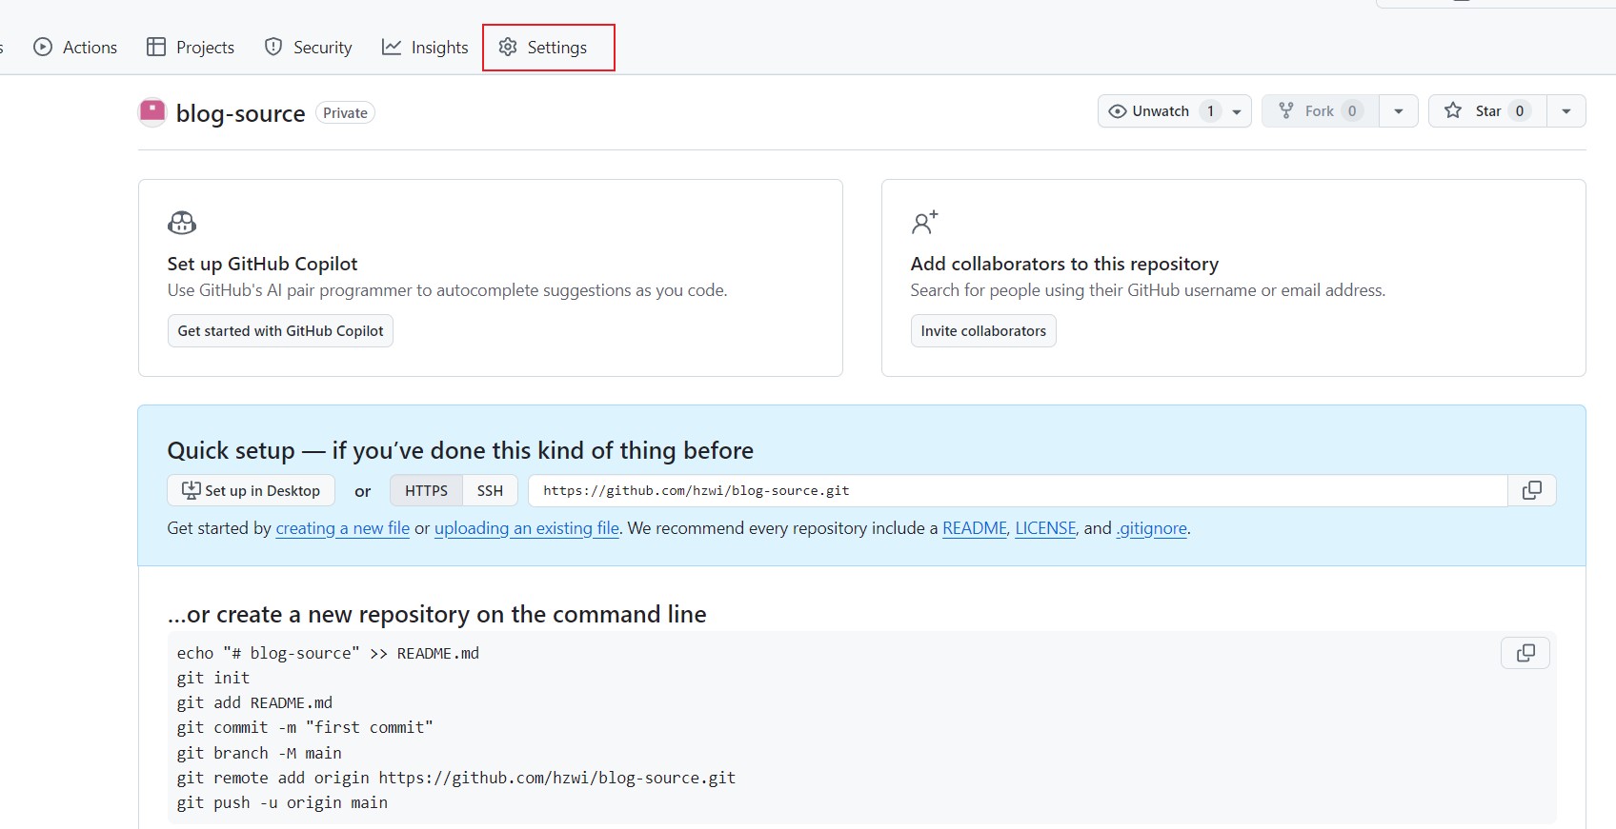Copy the command line setup commands
Viewport: 1616px width, 829px height.
(1525, 653)
